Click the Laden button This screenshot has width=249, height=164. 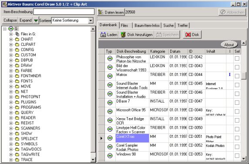pyautogui.click(x=109, y=35)
